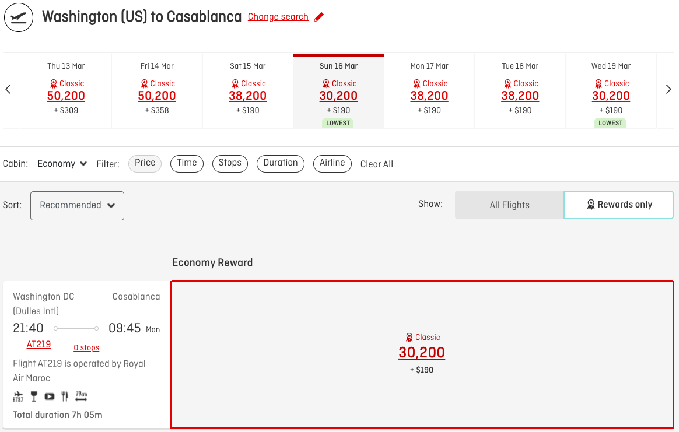This screenshot has height=432, width=679.
Task: Click the 21:40 departure time
Action: (x=28, y=328)
